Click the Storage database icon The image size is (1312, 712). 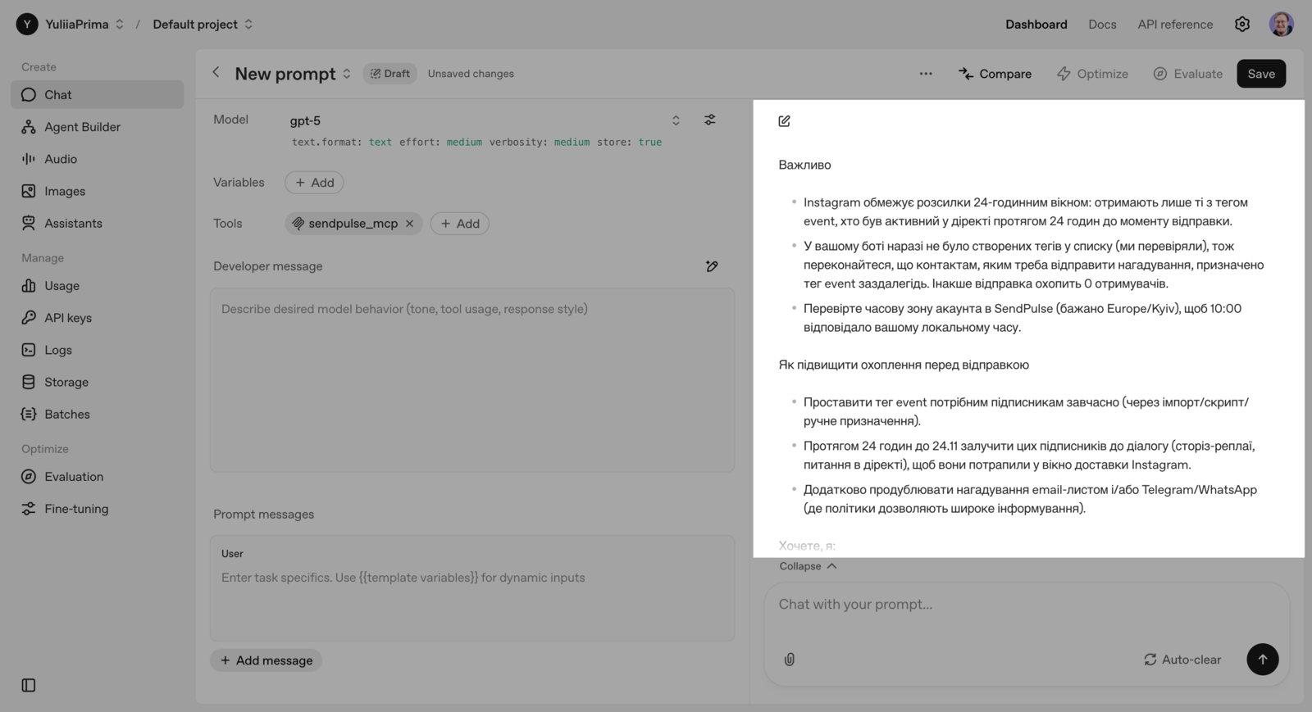pos(29,382)
